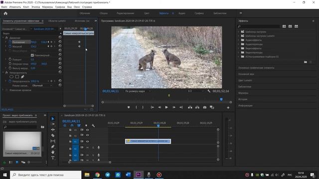319x179 pixels.
Task: Toggle Linked Selection in timeline
Action: 79,126
